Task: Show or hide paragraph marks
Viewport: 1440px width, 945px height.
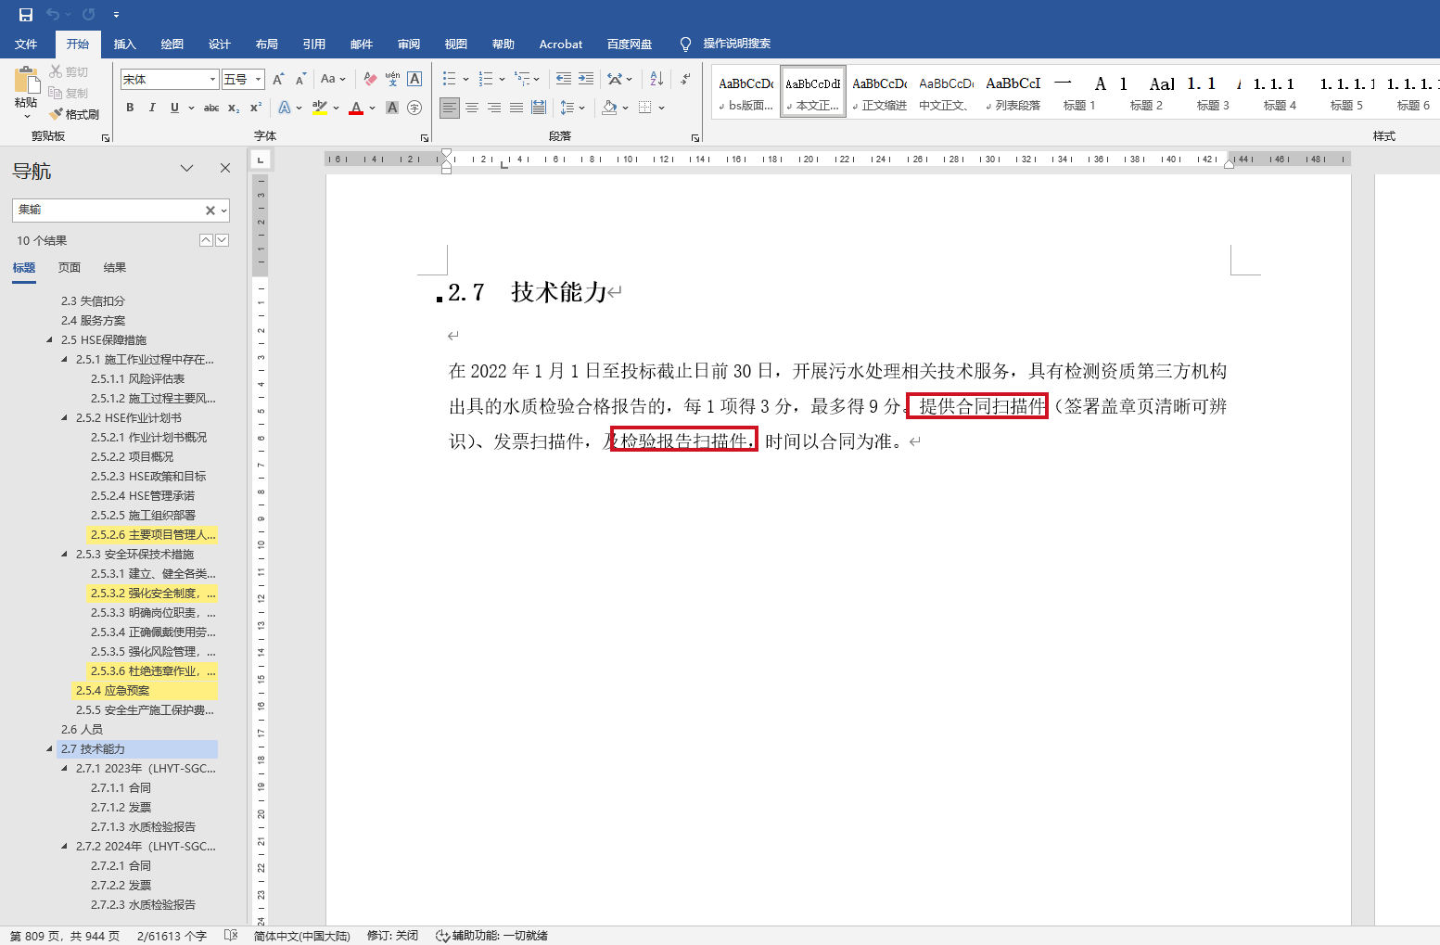Action: [x=685, y=79]
